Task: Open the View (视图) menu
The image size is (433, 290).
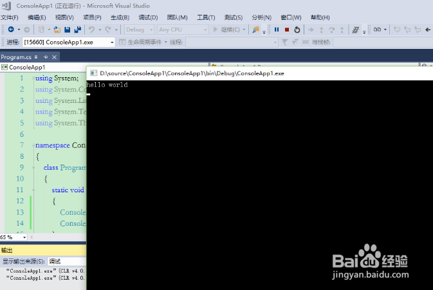Action: 64,17
